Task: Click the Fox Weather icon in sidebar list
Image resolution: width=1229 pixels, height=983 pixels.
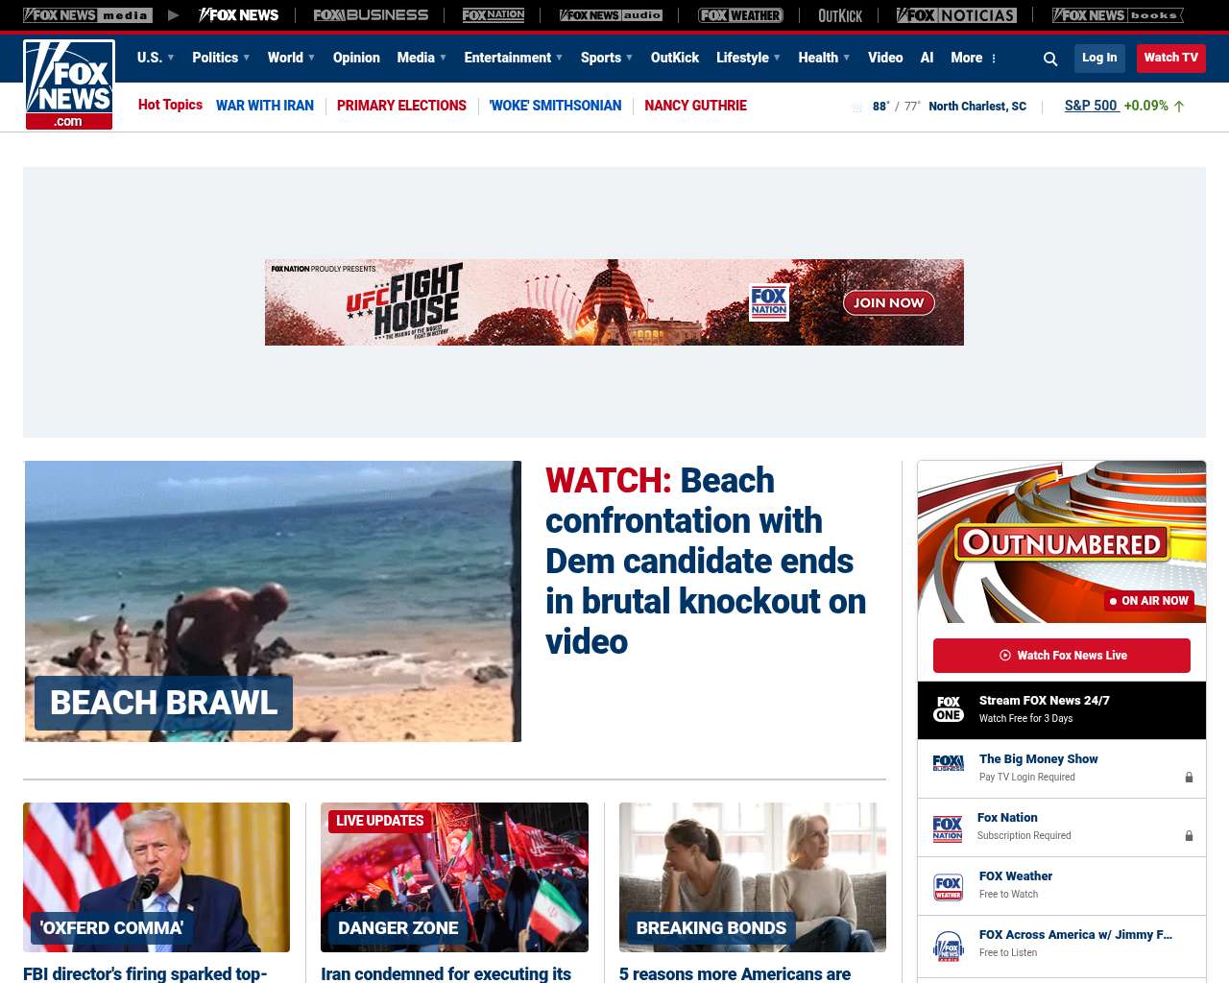Action: click(949, 887)
